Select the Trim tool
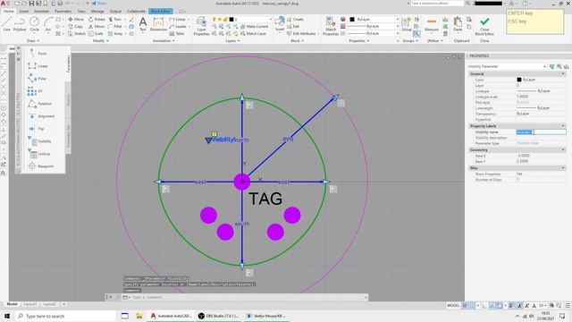The height and width of the screenshot is (322, 572). 114,19
